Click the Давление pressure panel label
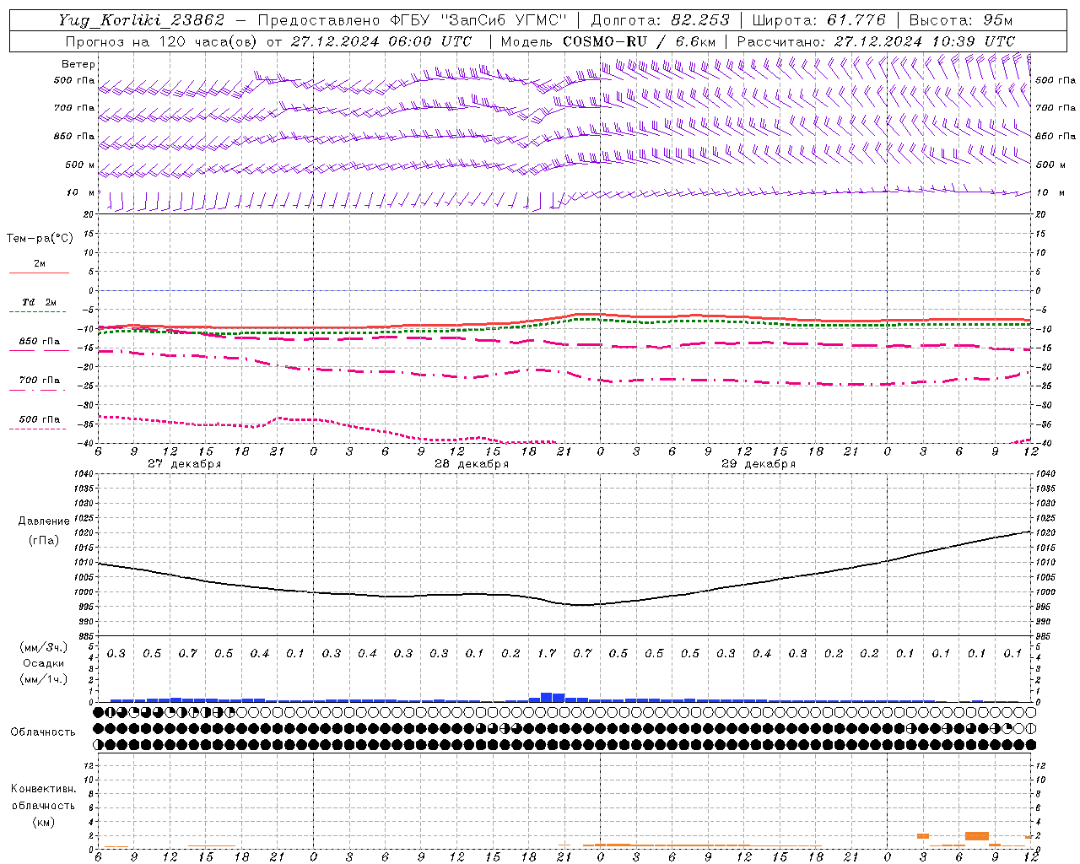The width and height of the screenshot is (1080, 864). [x=44, y=521]
